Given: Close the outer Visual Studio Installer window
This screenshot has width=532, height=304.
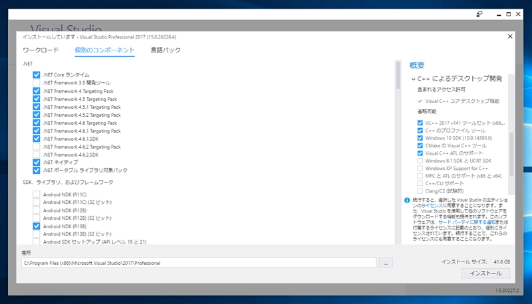Looking at the screenshot, I should tap(518, 14).
